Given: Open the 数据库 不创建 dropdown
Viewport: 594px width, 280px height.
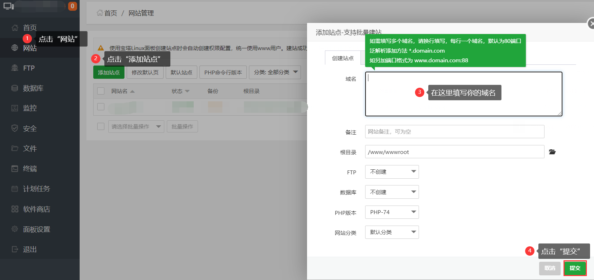Looking at the screenshot, I should click(392, 192).
